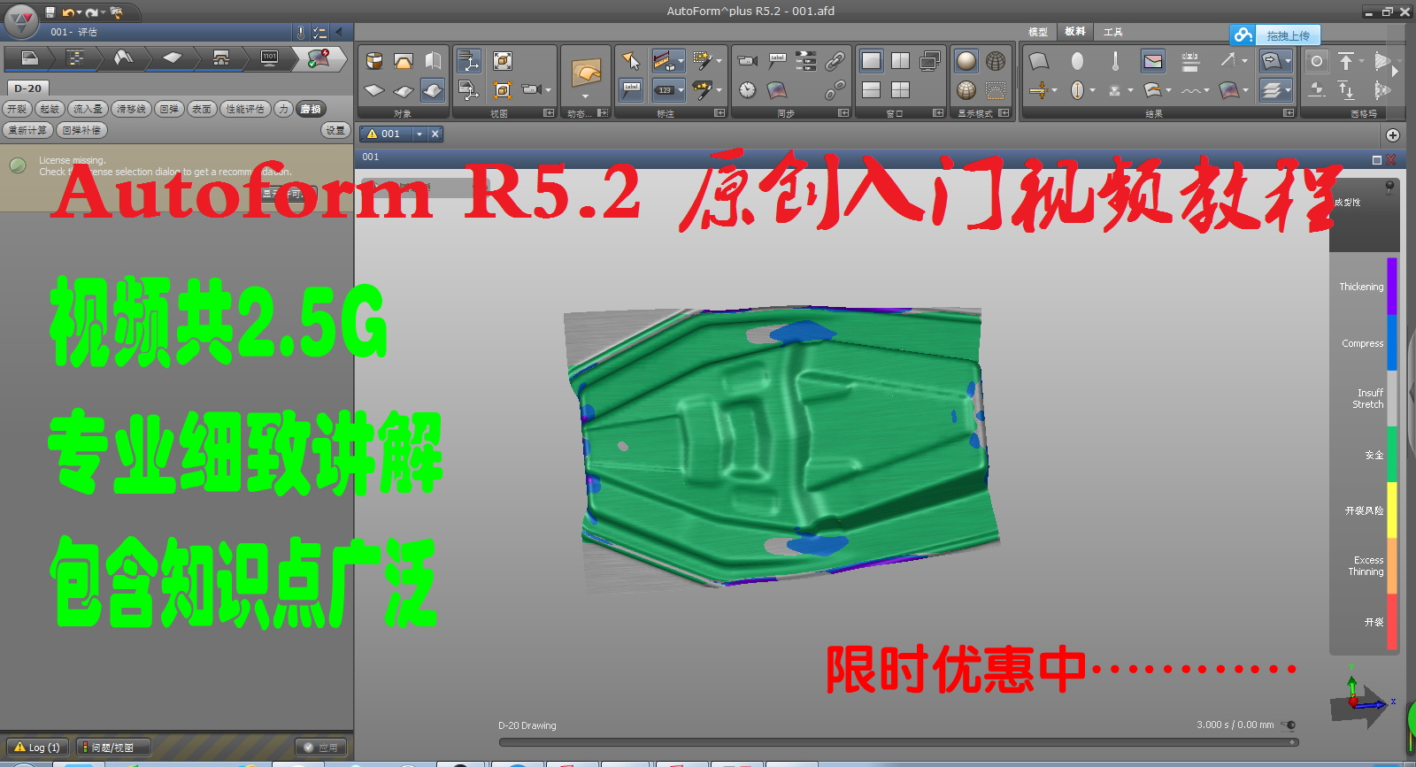Click the fit-to-view cube icon in 视图 group
This screenshot has width=1416, height=767.
pos(503,61)
